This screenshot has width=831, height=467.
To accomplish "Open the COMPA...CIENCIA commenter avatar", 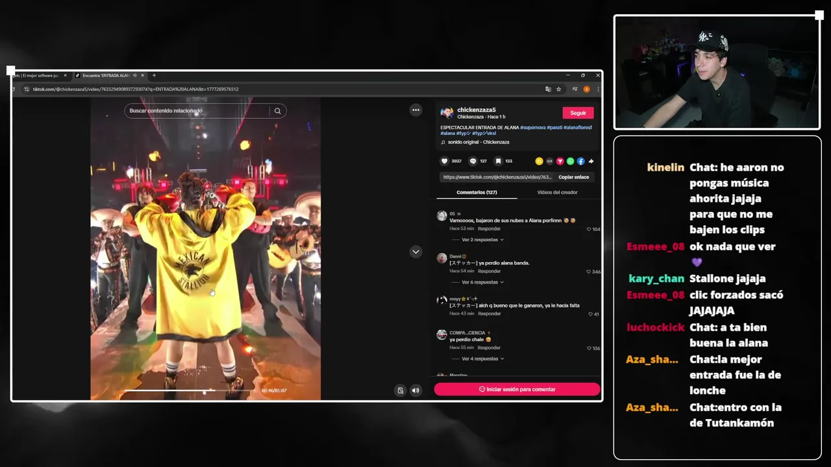I will (x=441, y=335).
